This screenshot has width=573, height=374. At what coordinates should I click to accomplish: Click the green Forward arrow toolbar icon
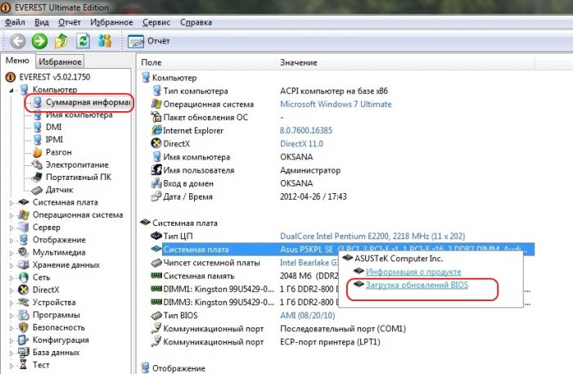click(x=39, y=41)
